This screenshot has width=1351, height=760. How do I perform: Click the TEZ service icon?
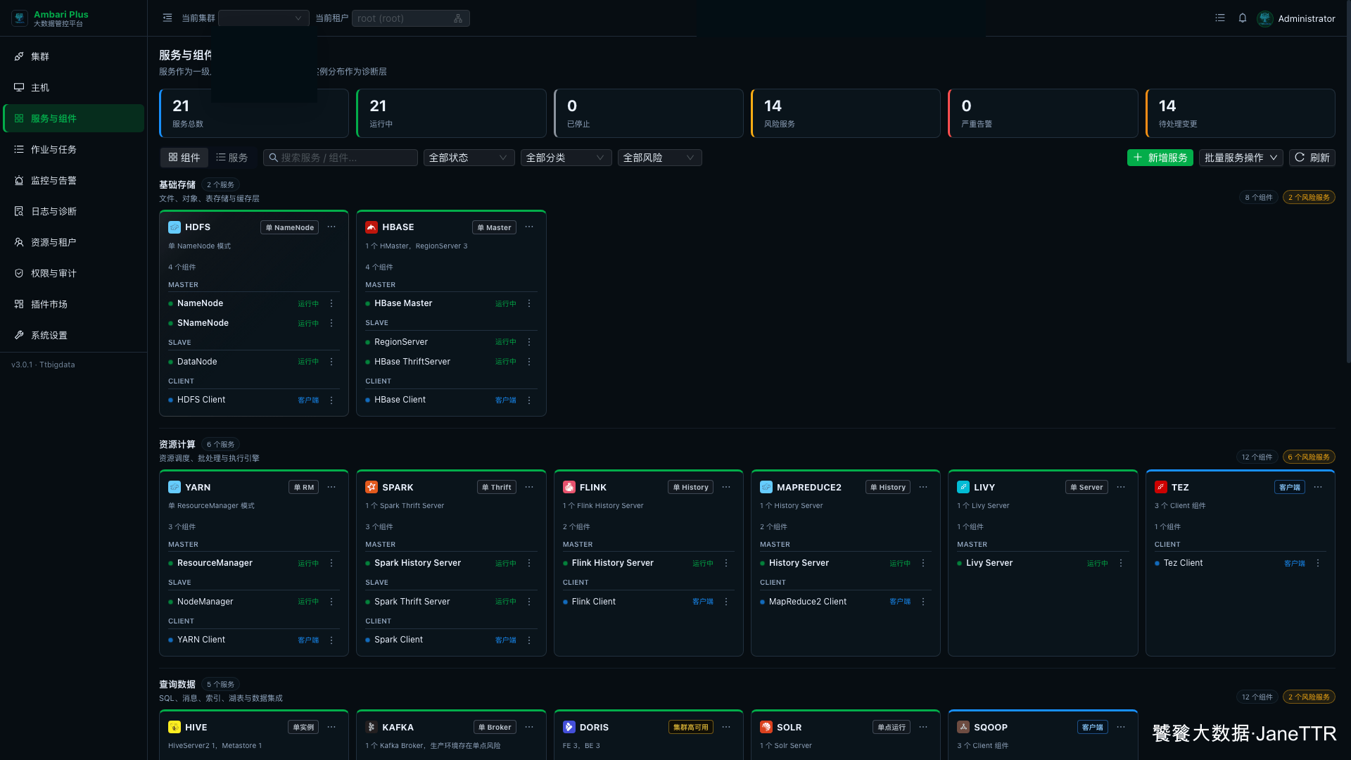(1161, 487)
